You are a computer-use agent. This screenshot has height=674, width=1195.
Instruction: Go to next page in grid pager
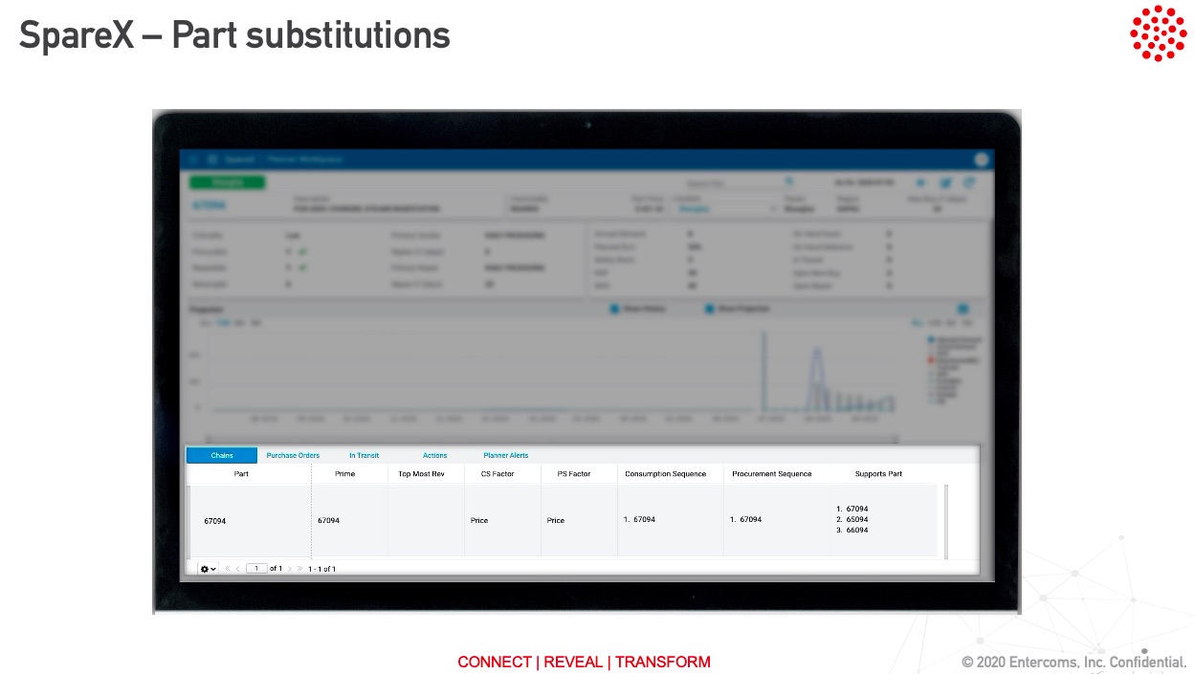click(290, 569)
